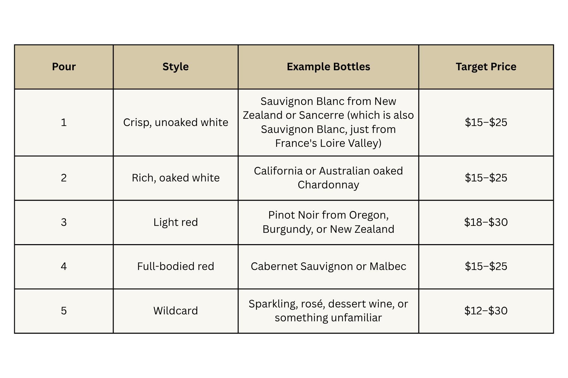Select the Rich, oaked white cell

pos(175,178)
